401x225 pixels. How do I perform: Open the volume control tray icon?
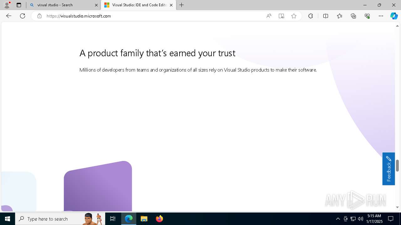[x=361, y=219]
